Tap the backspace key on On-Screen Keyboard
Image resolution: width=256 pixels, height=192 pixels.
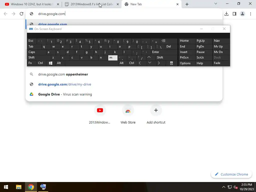click(169, 41)
